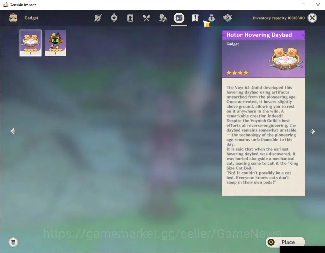325x253 pixels.
Task: Select the Gadget inventory tab
Action: point(179,18)
